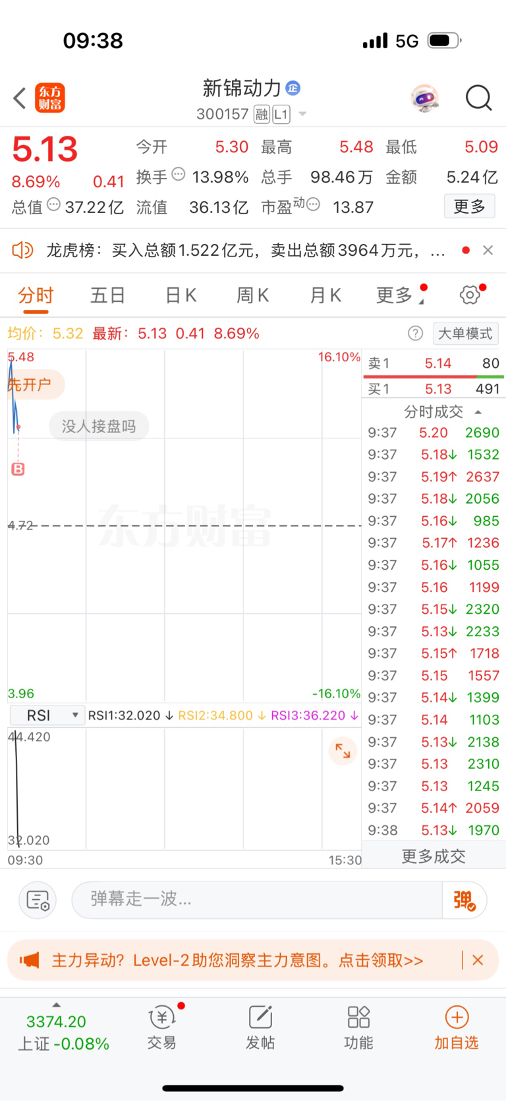The height and width of the screenshot is (1101, 506).
Task: Tap the 东方财富 orange logo icon
Action: 50,98
